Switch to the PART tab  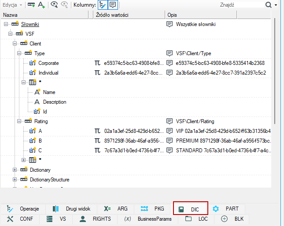pyautogui.click(x=227, y=209)
